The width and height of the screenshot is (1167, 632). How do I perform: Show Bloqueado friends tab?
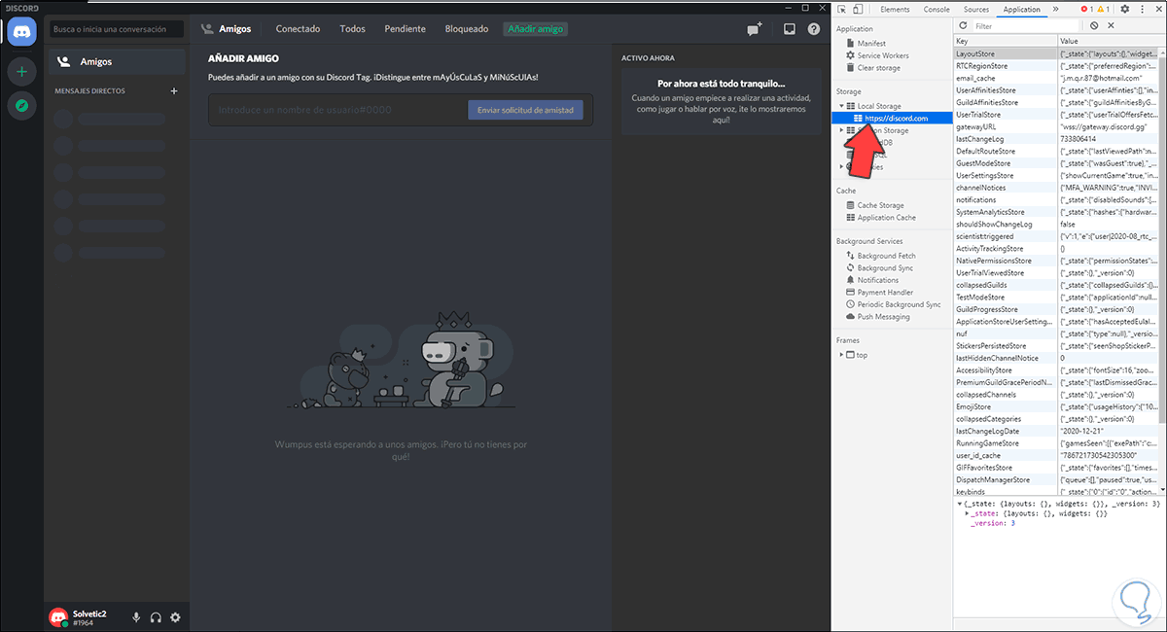click(467, 29)
